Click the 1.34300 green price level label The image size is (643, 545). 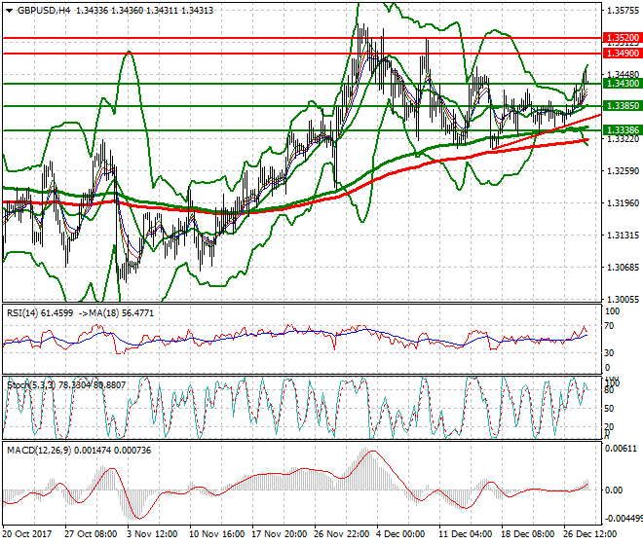(x=623, y=84)
